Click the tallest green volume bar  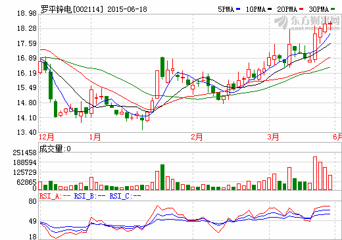[x=162, y=177]
